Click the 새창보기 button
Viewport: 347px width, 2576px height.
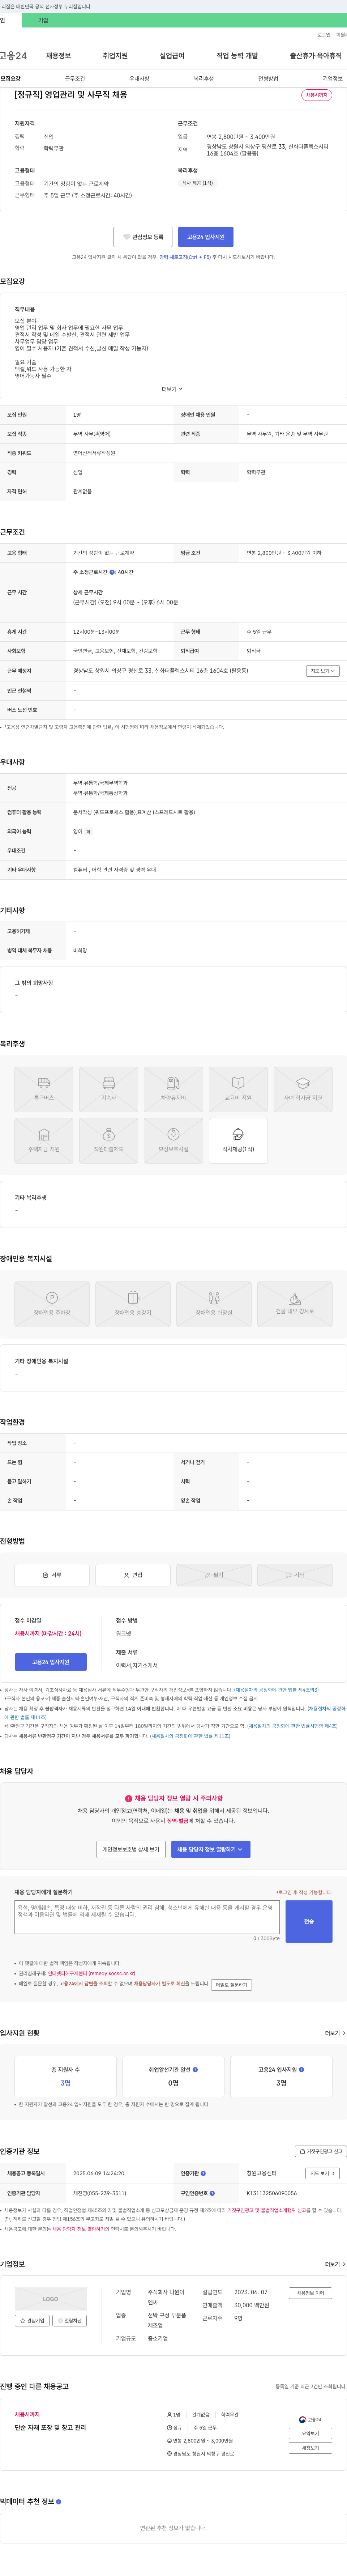tap(311, 2448)
